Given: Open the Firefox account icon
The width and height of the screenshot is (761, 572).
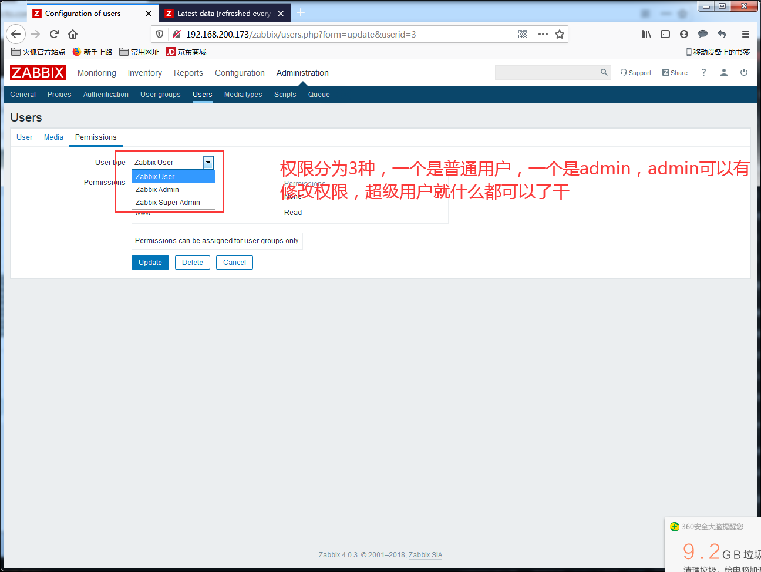Looking at the screenshot, I should tap(684, 34).
